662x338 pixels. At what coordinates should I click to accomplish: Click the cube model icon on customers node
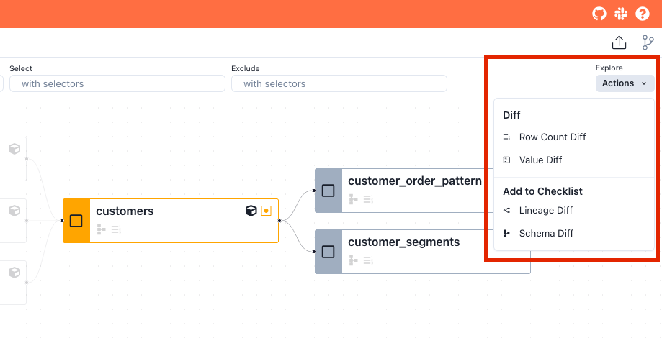(251, 211)
